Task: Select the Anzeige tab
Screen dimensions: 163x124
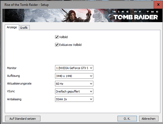Action: tap(12, 27)
